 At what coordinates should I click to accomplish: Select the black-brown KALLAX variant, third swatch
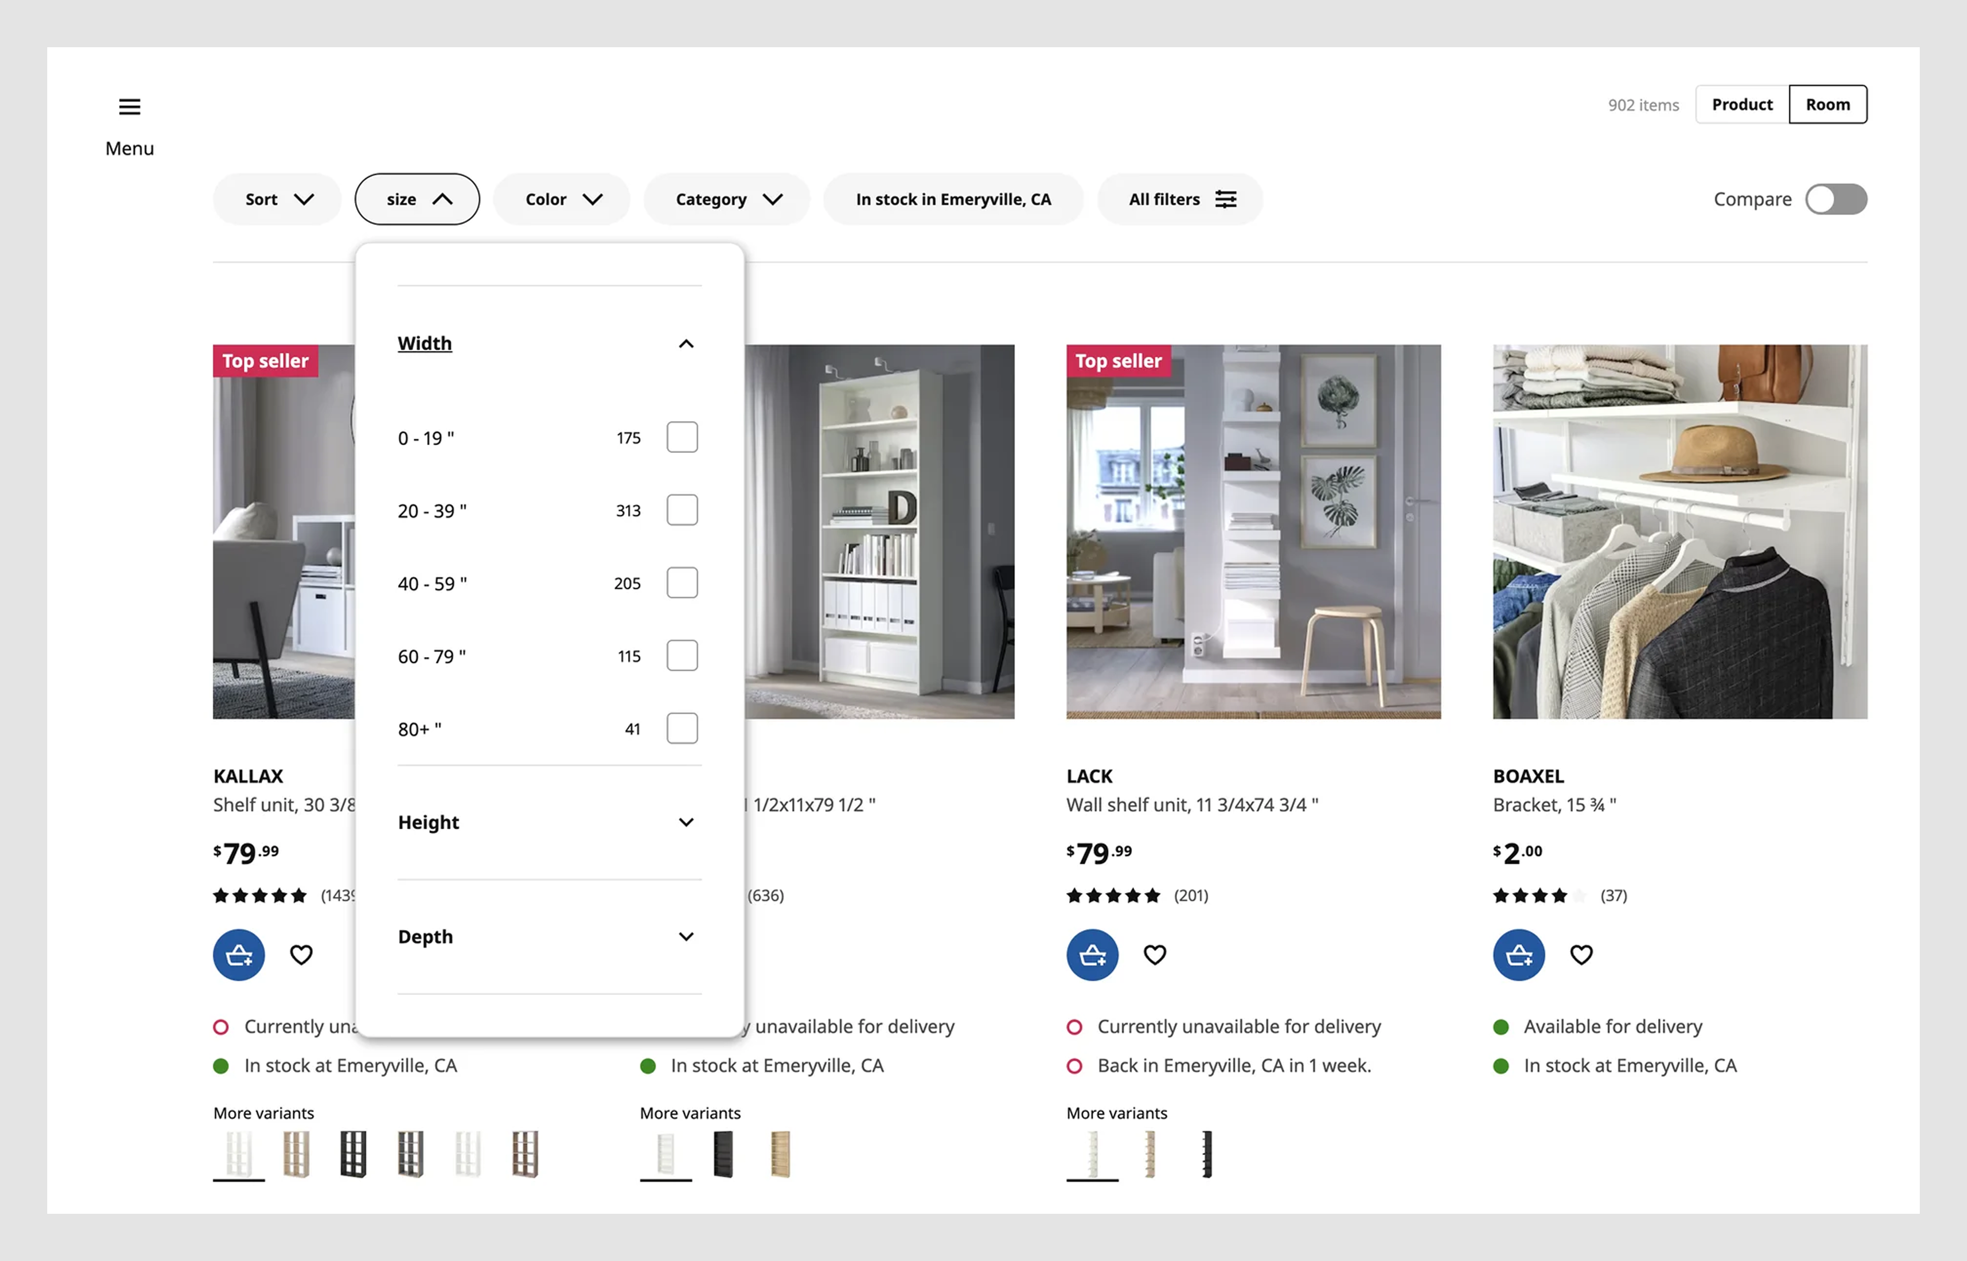353,1154
